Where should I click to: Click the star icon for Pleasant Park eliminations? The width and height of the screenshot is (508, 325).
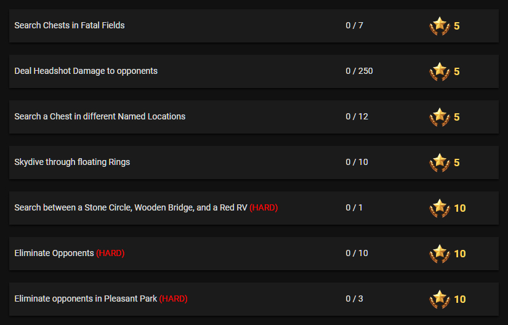click(x=440, y=299)
